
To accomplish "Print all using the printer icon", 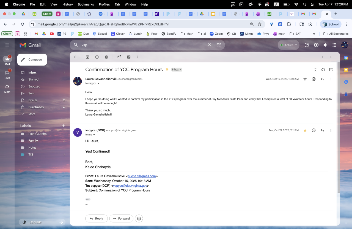I will coord(323,70).
